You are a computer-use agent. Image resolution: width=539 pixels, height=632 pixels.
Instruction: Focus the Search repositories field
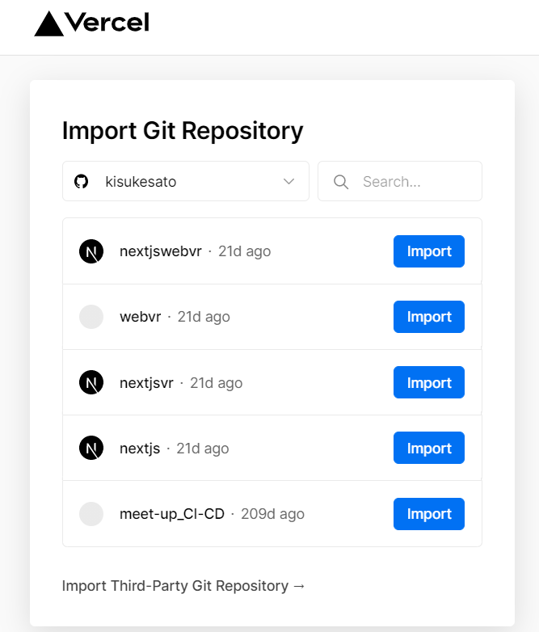tap(400, 181)
